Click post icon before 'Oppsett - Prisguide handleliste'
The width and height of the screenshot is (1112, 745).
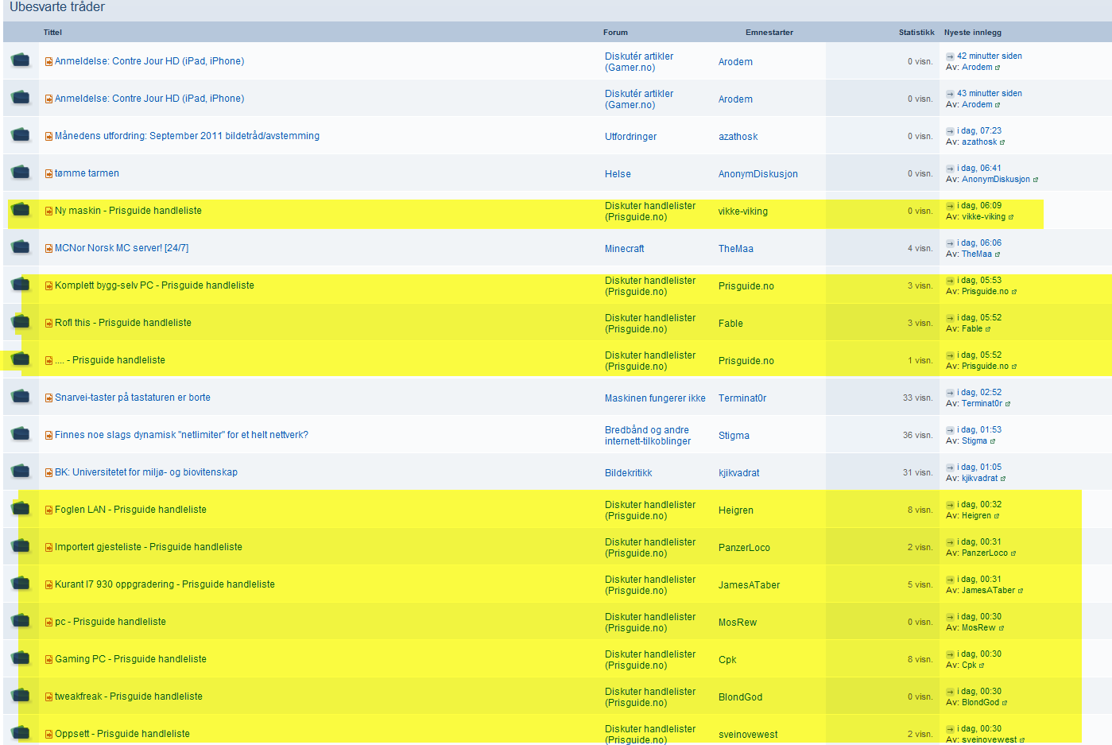pos(48,735)
